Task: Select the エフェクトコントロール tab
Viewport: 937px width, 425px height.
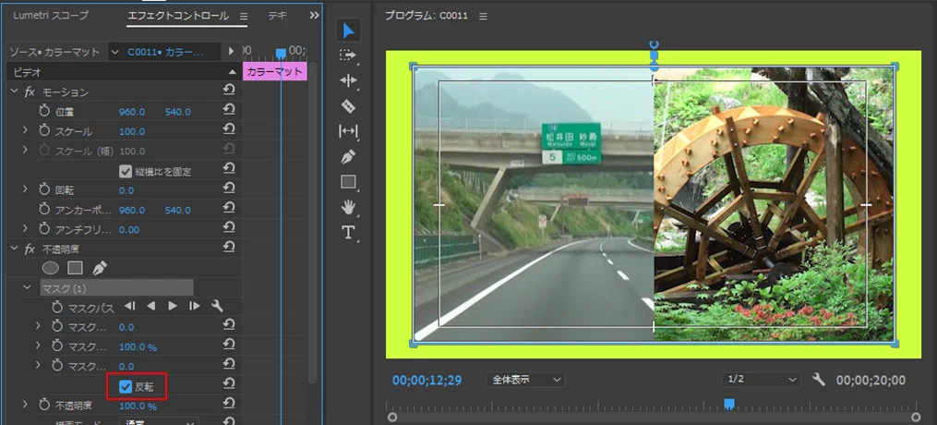Action: pyautogui.click(x=178, y=16)
